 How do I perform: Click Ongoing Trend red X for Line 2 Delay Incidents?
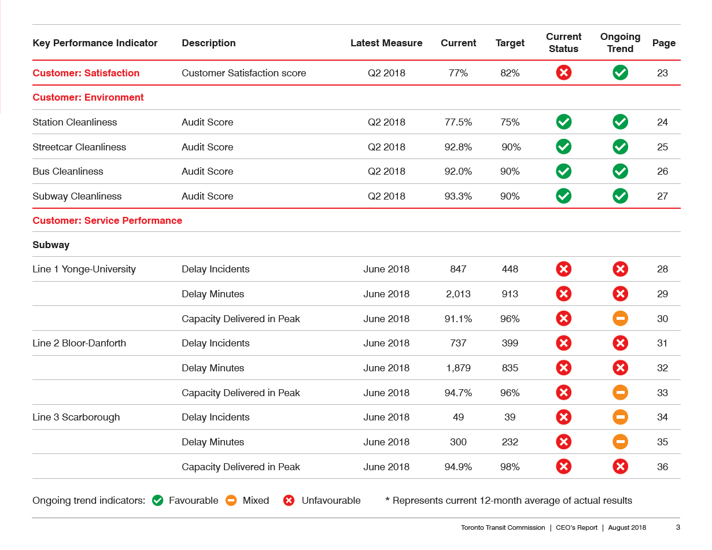[x=620, y=343]
